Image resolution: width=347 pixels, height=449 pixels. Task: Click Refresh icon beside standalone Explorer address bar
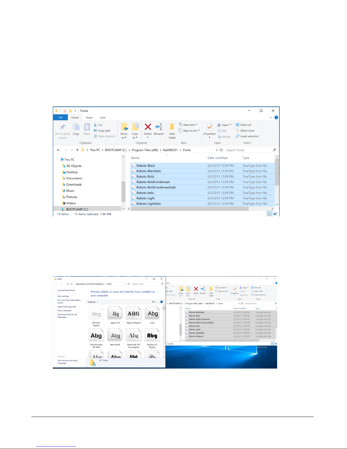tap(222, 150)
